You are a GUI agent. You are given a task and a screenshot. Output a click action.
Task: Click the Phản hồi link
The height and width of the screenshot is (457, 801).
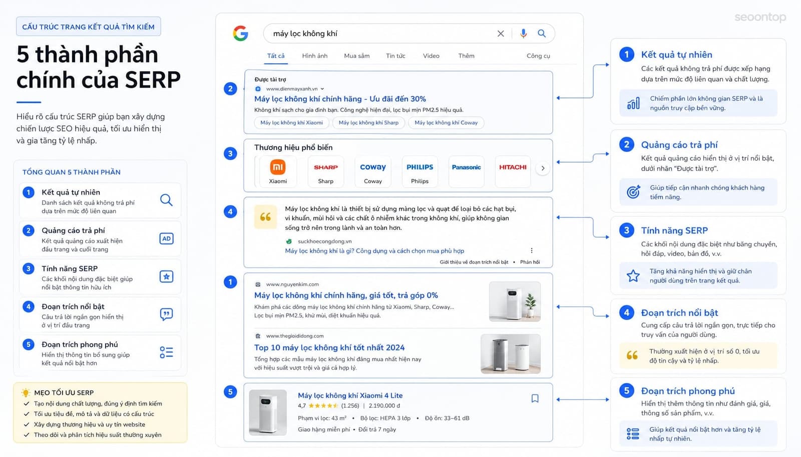click(x=530, y=262)
